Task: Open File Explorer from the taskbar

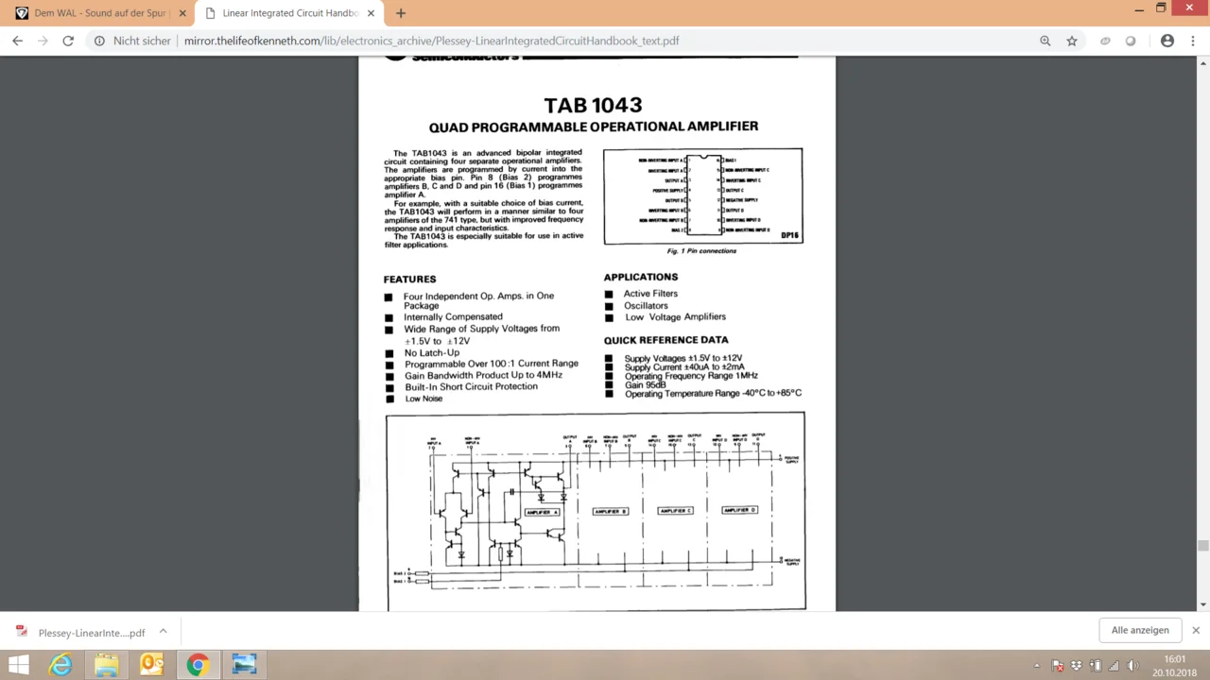Action: point(106,665)
